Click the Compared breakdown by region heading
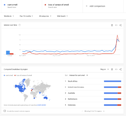 (x=16, y=69)
